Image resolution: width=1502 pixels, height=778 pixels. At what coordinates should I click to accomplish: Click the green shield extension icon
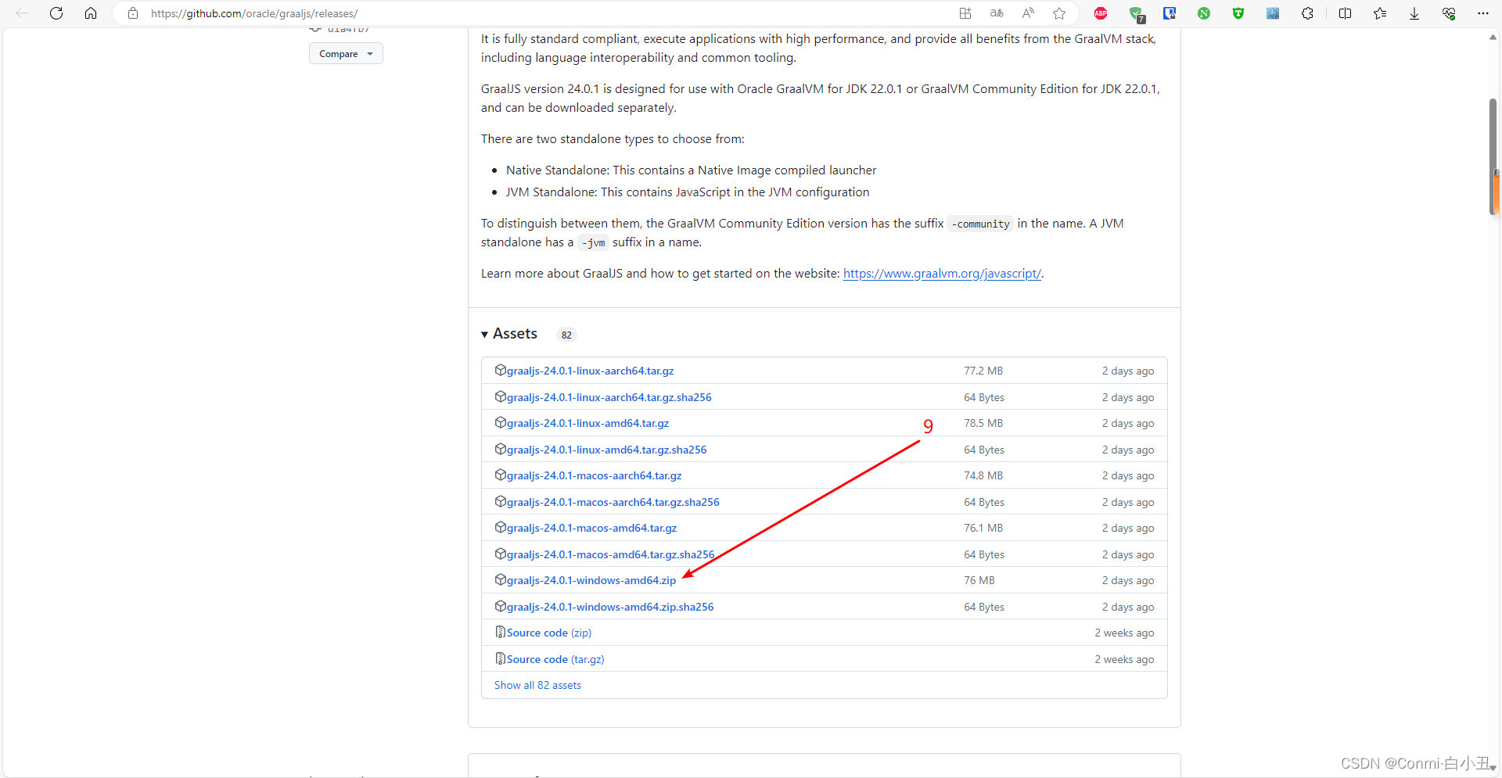pos(1238,13)
